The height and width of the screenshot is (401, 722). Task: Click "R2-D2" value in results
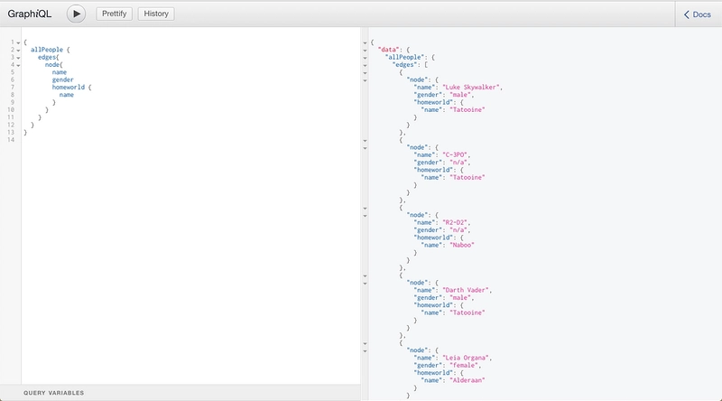[455, 222]
